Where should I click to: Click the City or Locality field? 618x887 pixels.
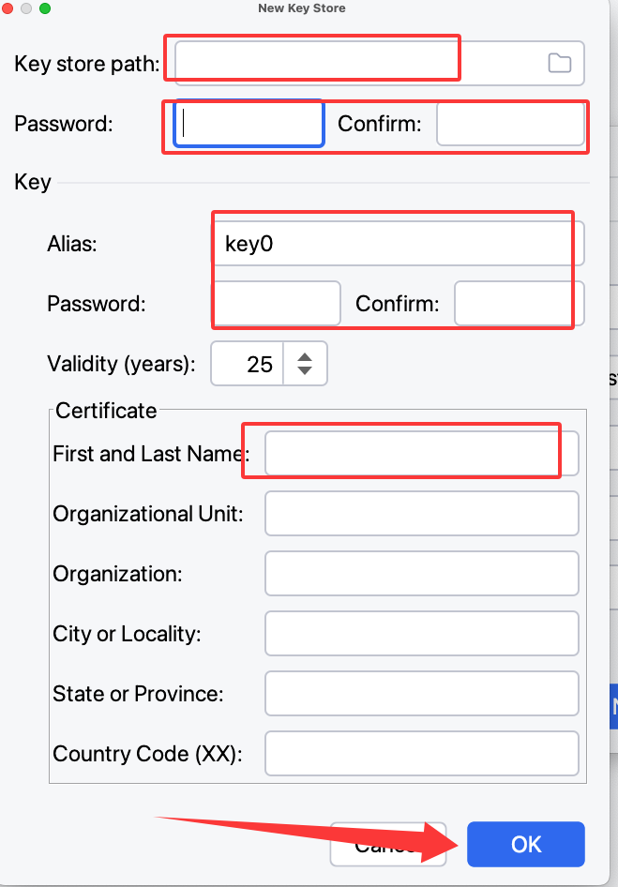[421, 634]
